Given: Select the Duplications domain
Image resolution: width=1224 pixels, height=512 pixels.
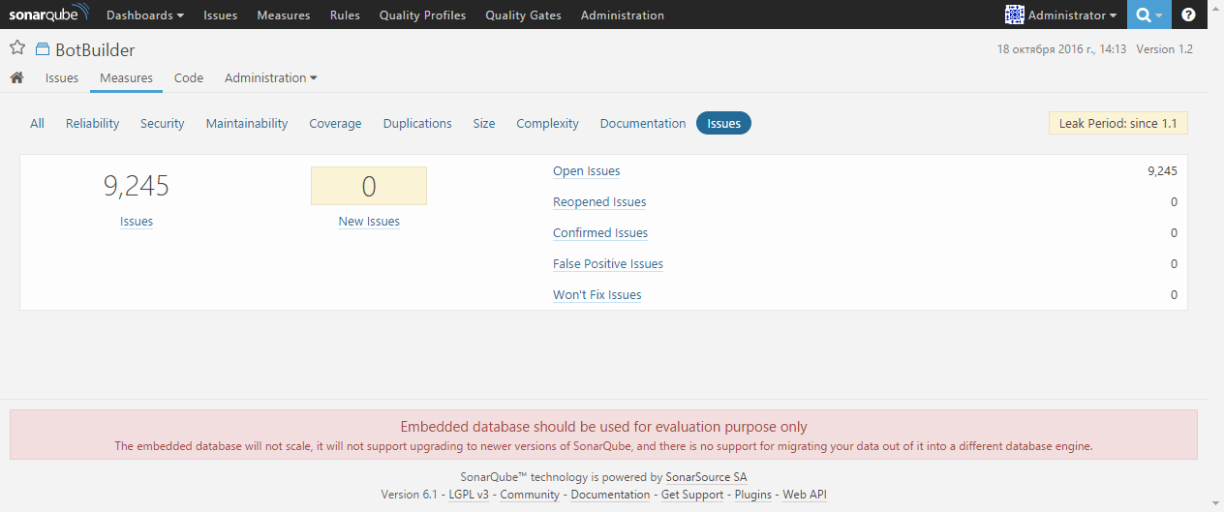Looking at the screenshot, I should (x=417, y=123).
